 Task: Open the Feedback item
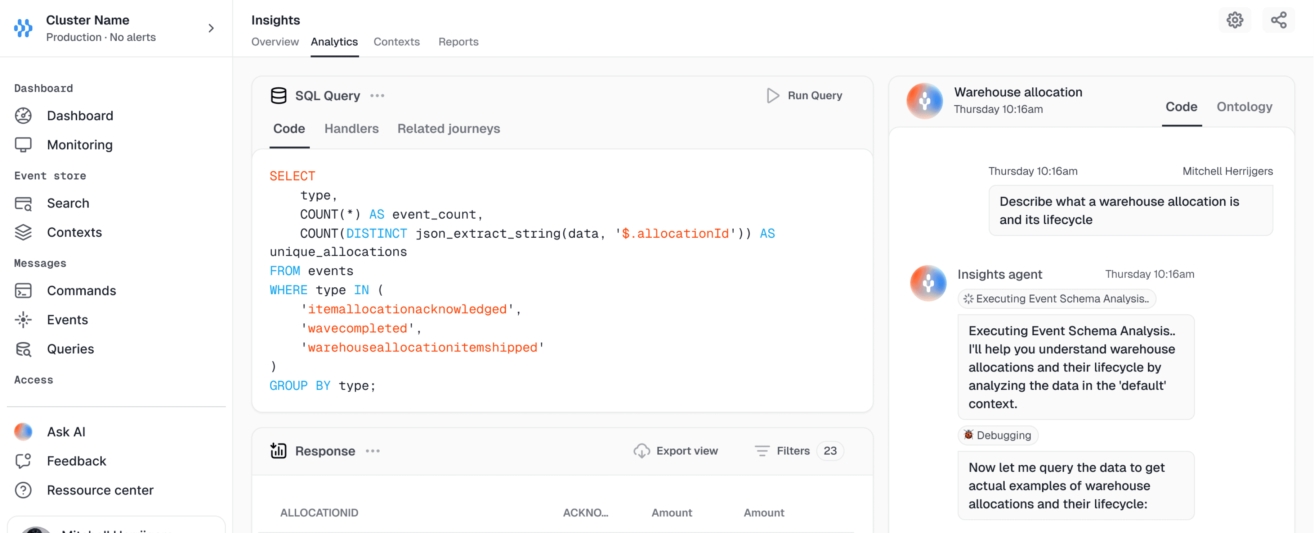pyautogui.click(x=76, y=461)
